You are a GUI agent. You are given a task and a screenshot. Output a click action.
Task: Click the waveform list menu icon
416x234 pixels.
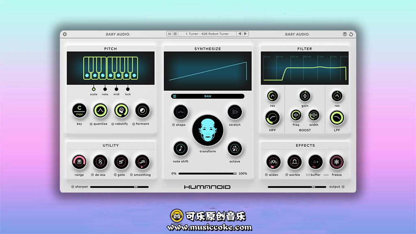tap(174, 96)
